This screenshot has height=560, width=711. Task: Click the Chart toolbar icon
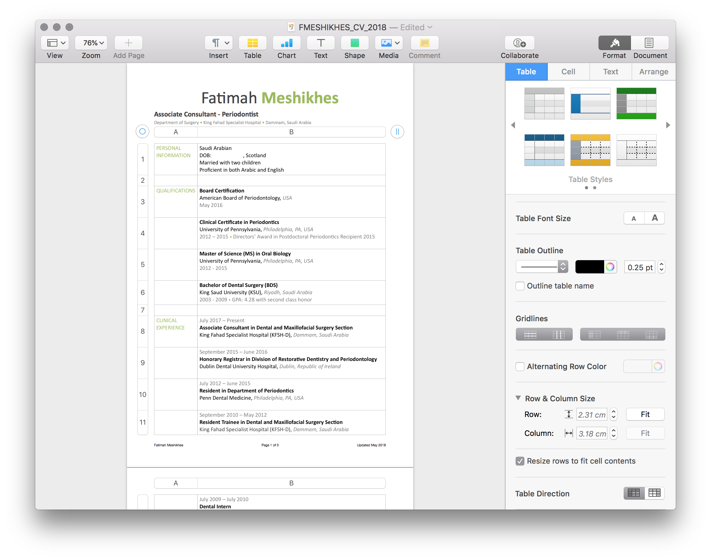click(286, 43)
